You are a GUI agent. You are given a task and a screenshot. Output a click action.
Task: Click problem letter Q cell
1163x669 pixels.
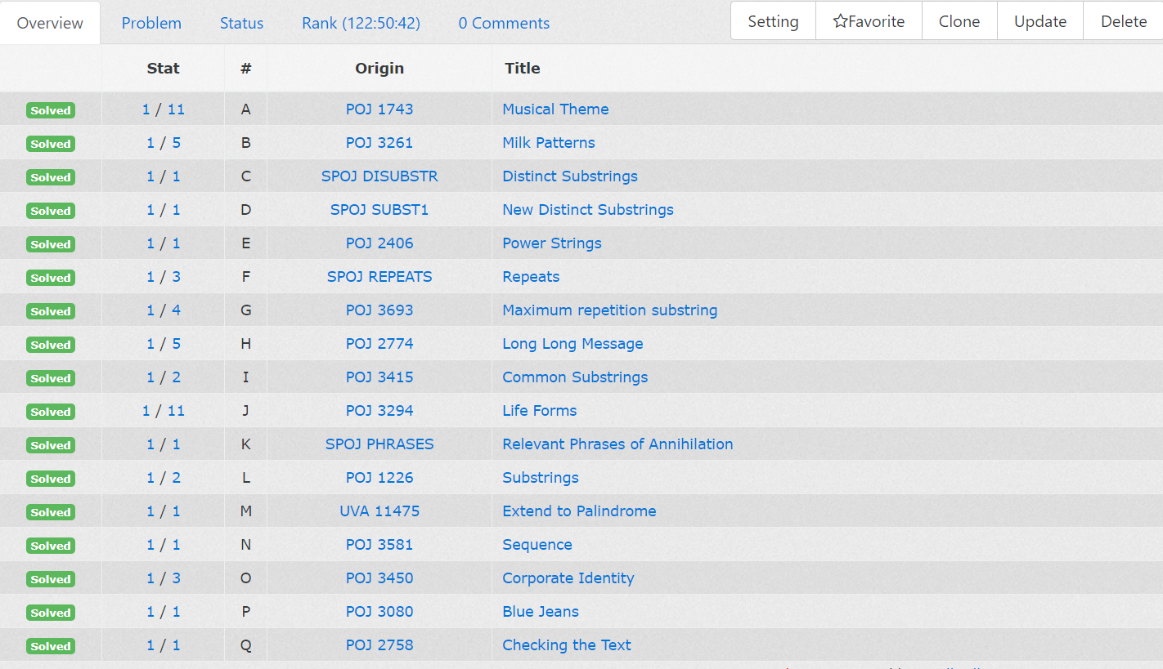[x=245, y=644]
